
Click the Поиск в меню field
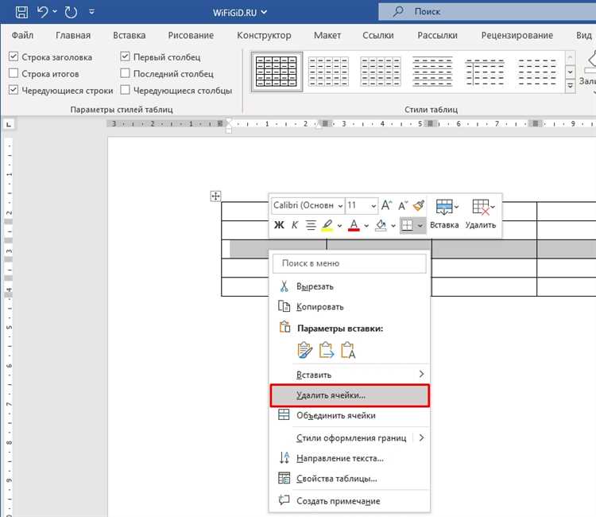(350, 263)
